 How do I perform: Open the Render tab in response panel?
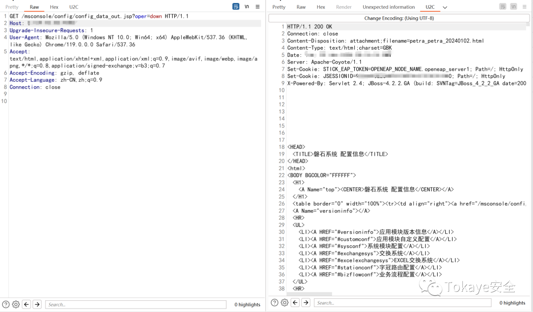(x=343, y=7)
